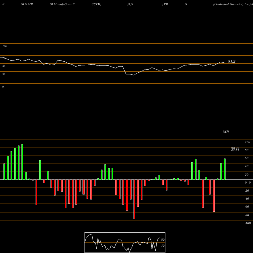Click the MR axis label 20
The height and width of the screenshot is (253, 253).
point(247,175)
